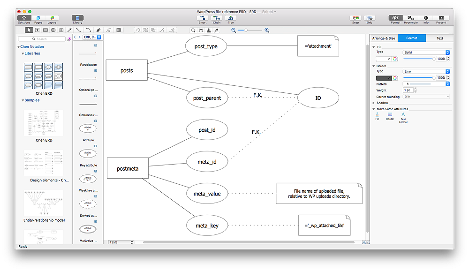Open the Fill Type dropdown
Viewport: 469px width, 271px height.
point(426,53)
